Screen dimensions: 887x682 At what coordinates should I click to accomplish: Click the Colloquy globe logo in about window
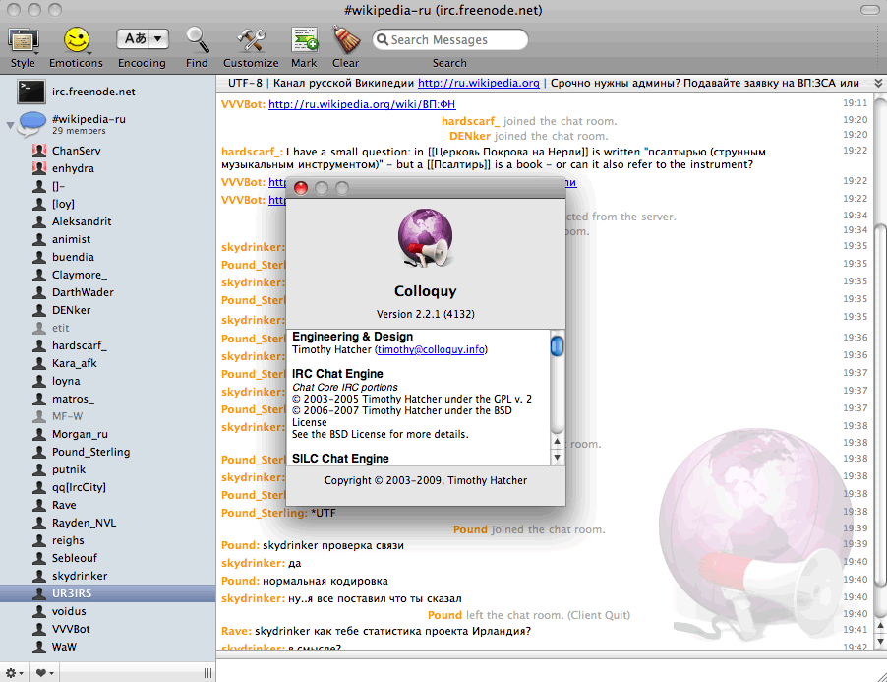pos(426,238)
